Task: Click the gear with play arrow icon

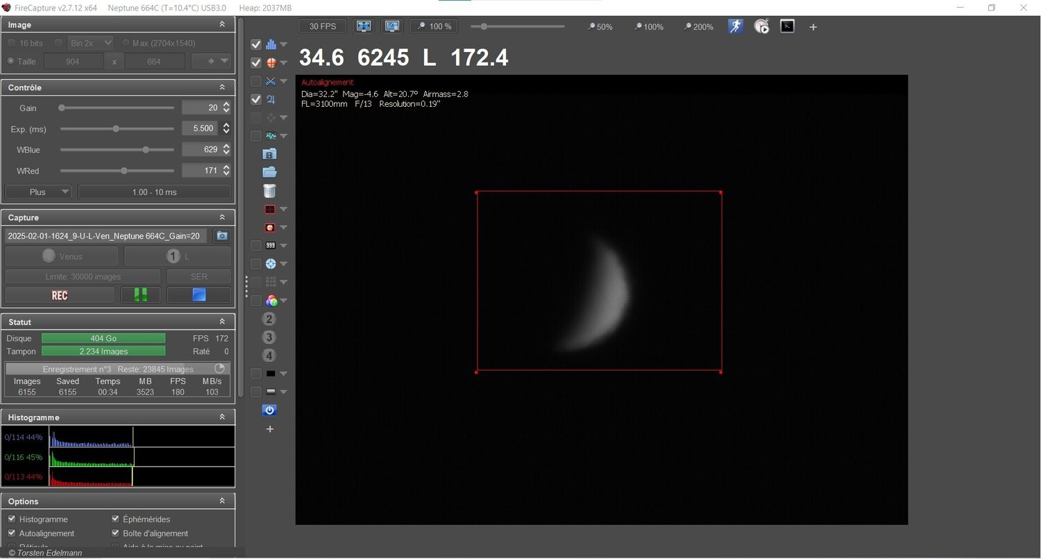Action: click(x=761, y=26)
